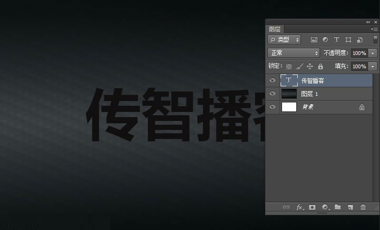Open the fx layer style menu

click(300, 207)
